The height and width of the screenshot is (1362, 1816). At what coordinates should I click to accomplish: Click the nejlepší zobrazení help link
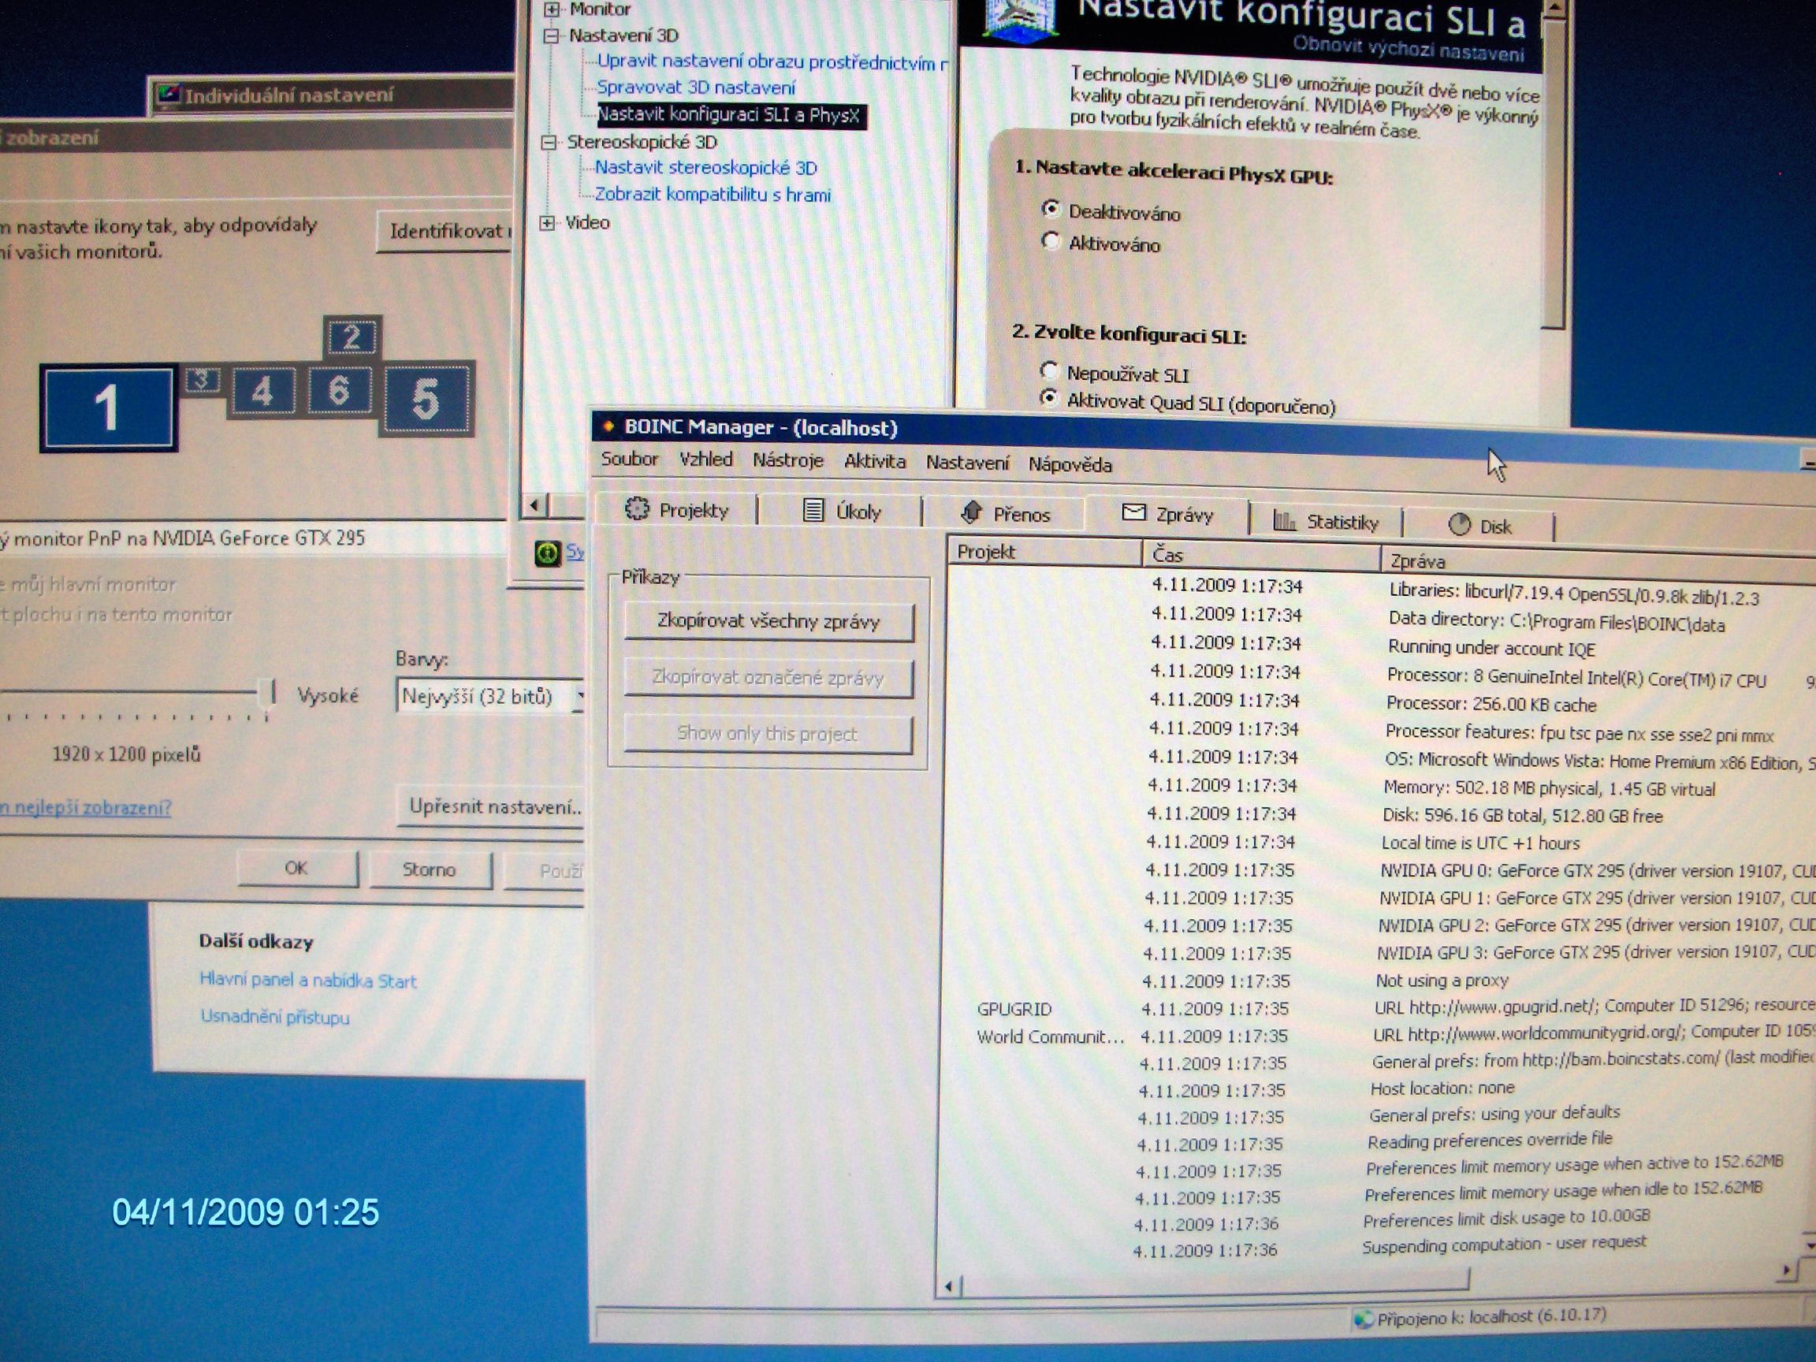tap(86, 807)
